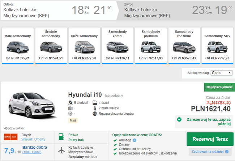
Task: Edit the Odbiór pickup location Keflavik
Action: pos(26,13)
